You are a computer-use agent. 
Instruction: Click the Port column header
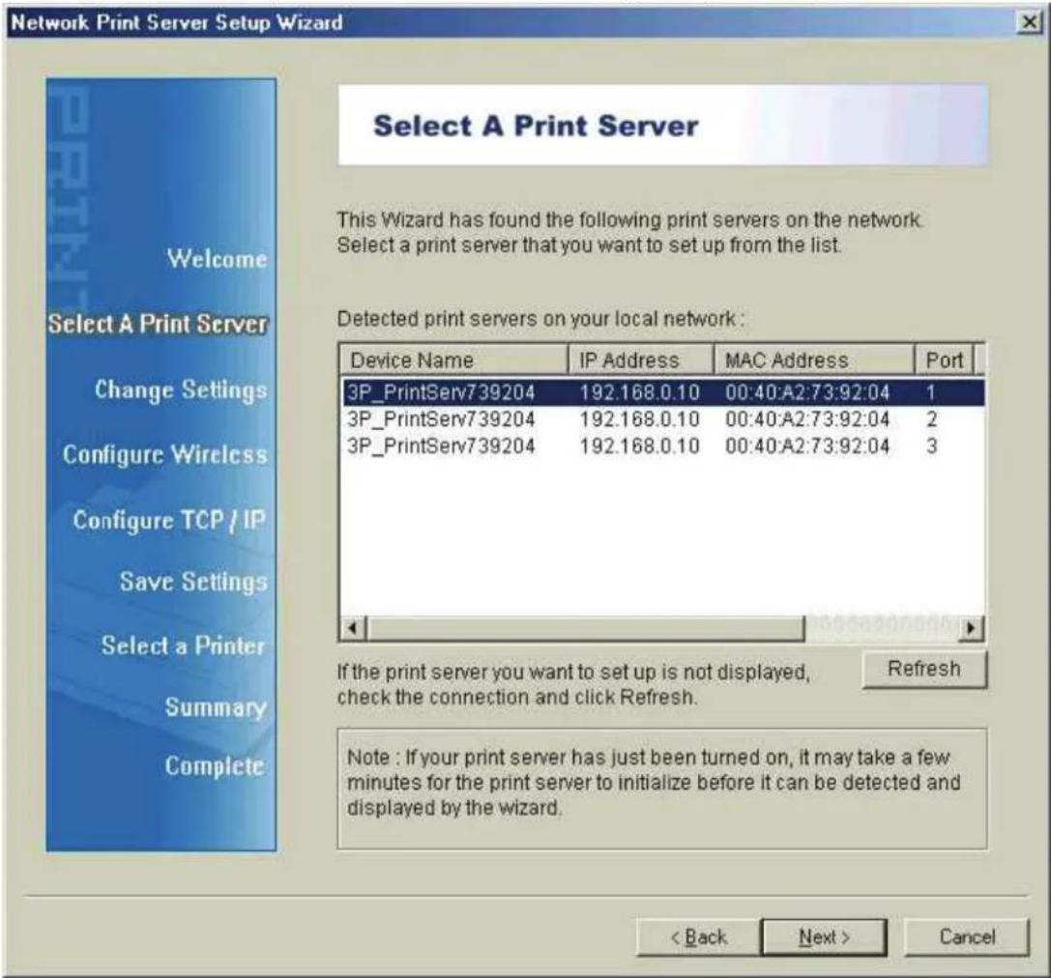945,360
